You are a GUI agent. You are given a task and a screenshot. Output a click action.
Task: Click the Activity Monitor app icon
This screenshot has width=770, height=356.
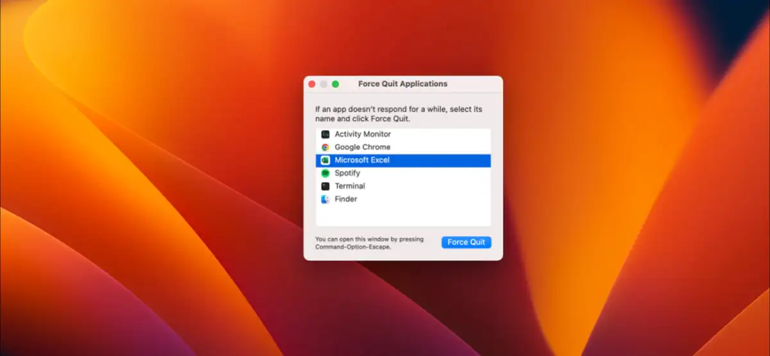point(325,135)
